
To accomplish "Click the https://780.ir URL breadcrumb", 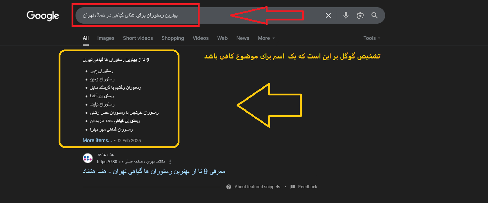I will click(131, 161).
